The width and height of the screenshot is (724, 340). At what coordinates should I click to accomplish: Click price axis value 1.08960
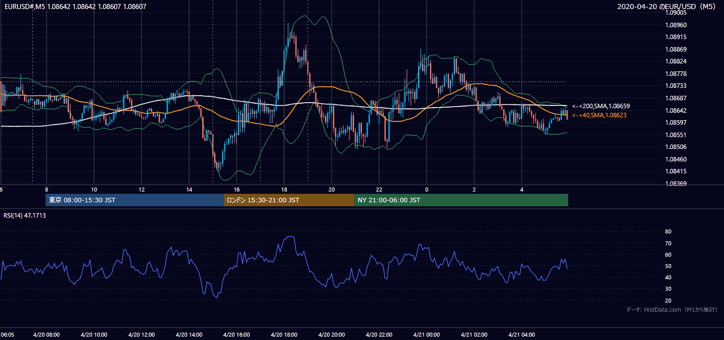[676, 25]
